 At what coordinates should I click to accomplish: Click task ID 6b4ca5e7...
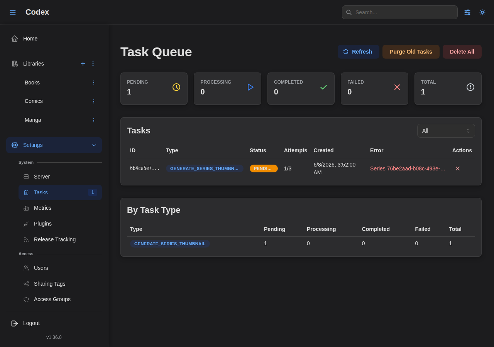tap(145, 168)
